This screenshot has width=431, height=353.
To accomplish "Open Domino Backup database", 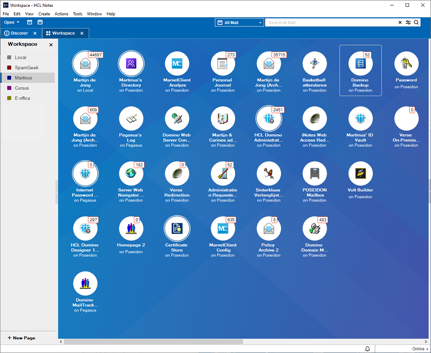I will pos(361,64).
